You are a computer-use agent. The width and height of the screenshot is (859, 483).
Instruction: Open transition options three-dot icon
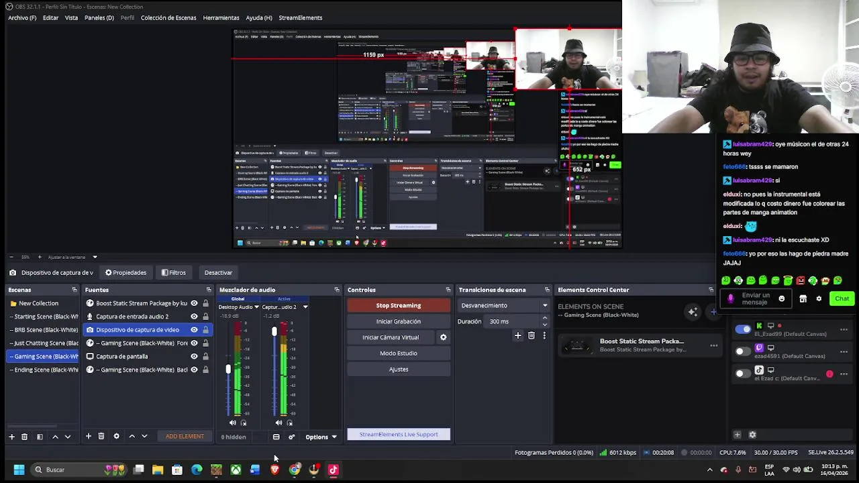(544, 335)
